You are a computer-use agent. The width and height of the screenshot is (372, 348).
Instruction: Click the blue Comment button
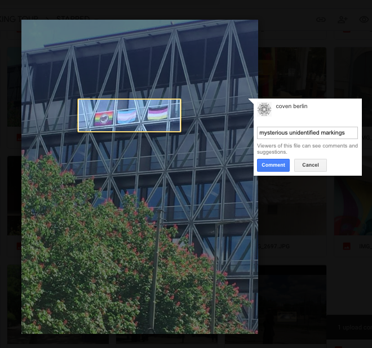coord(273,165)
